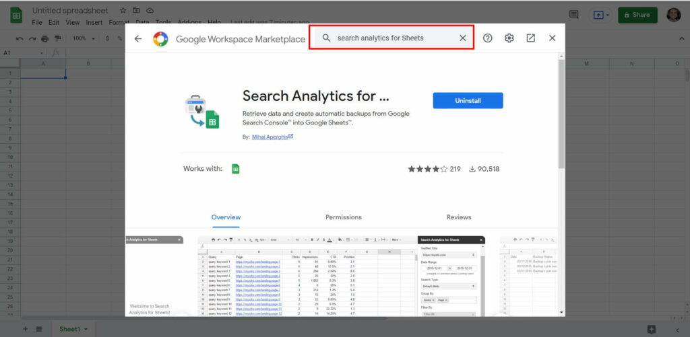Image resolution: width=690 pixels, height=337 pixels.
Task: Click the Sheets icon beside Works with
Action: [235, 169]
